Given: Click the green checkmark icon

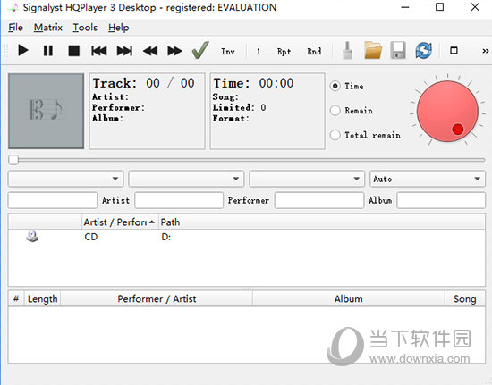Looking at the screenshot, I should [x=200, y=50].
